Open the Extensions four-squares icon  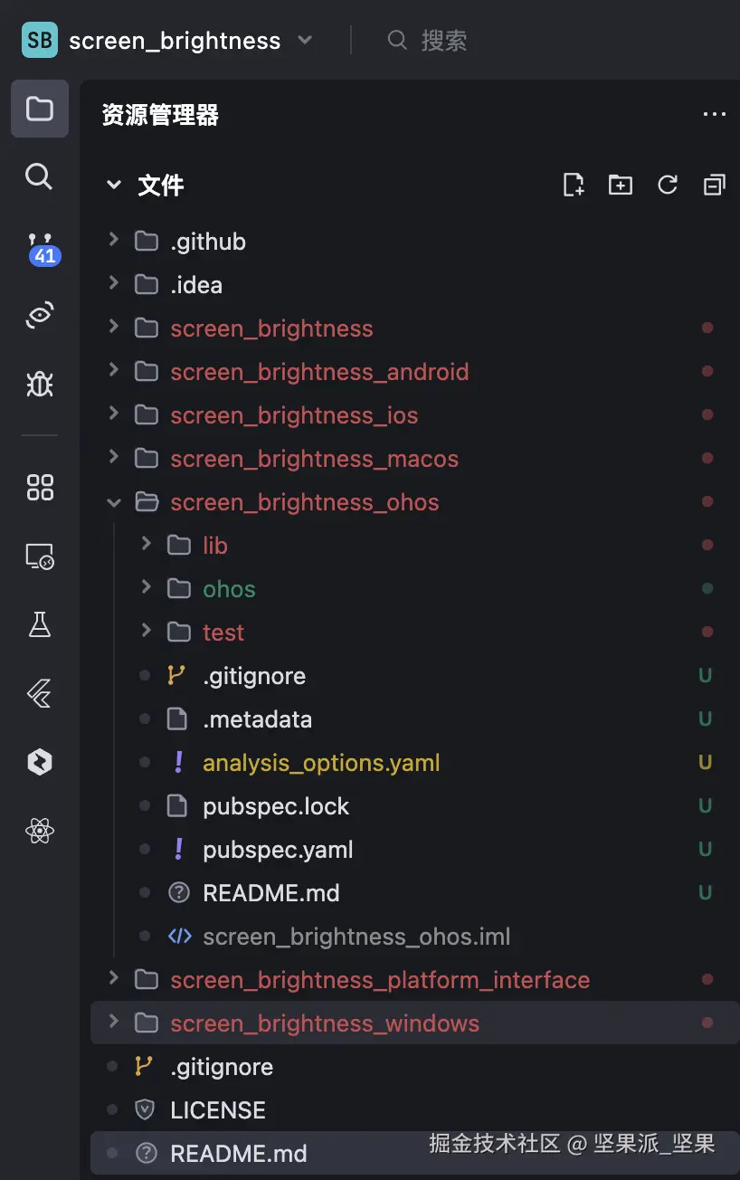[40, 487]
